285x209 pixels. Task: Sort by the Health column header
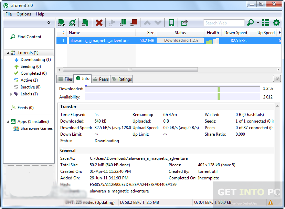[x=213, y=33]
